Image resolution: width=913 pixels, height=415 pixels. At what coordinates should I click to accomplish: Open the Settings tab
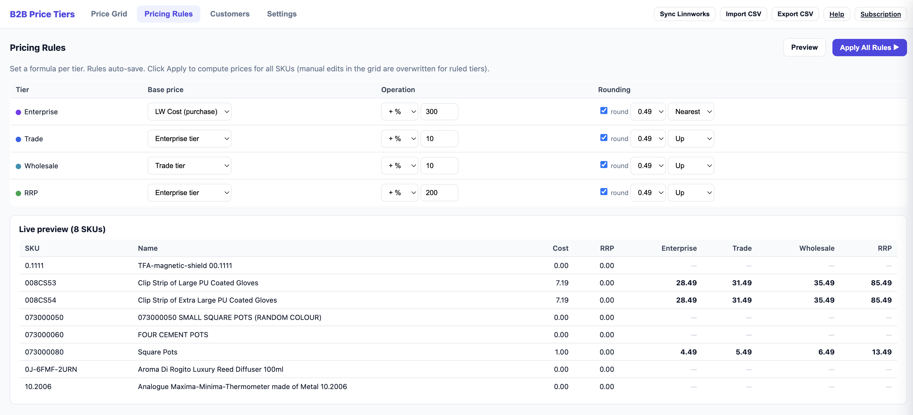tap(282, 14)
